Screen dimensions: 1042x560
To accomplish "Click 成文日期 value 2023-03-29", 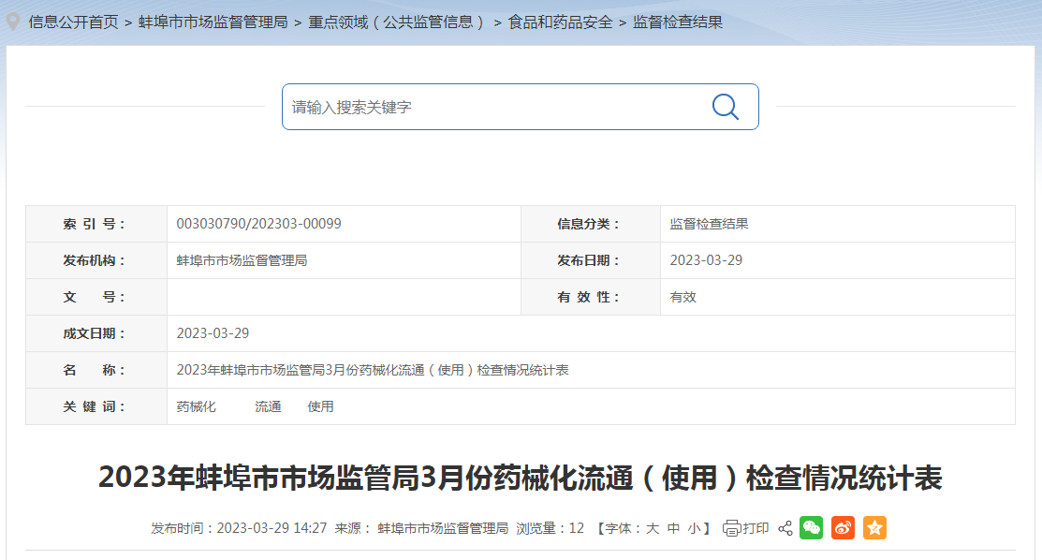I will click(213, 333).
